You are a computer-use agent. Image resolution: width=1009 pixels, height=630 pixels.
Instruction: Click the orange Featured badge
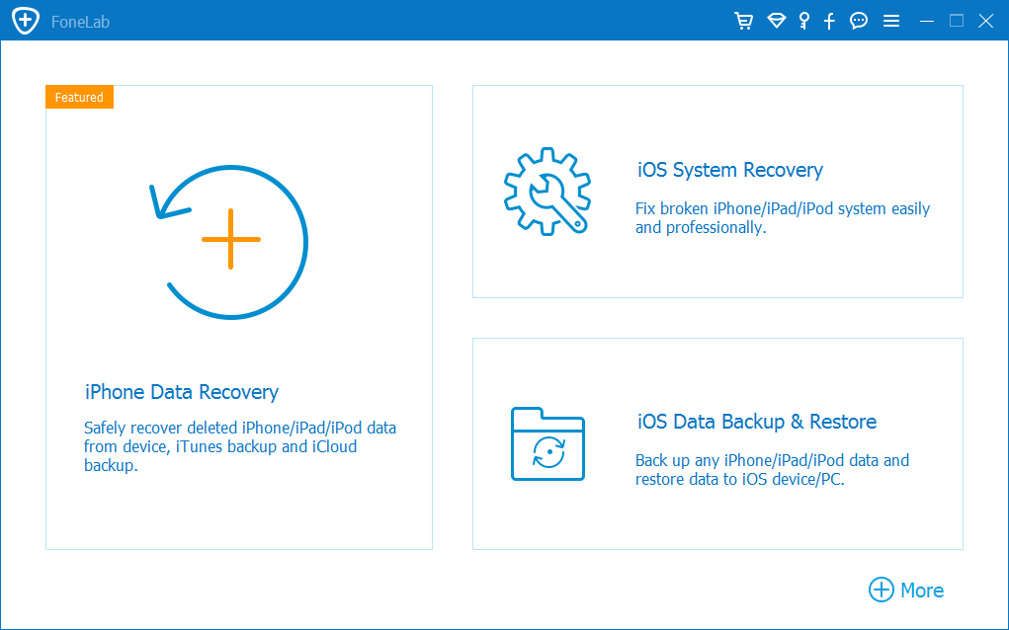[79, 97]
